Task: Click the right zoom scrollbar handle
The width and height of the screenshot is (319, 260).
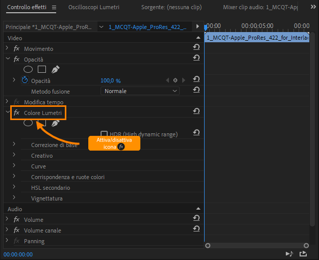Action: click(x=306, y=246)
